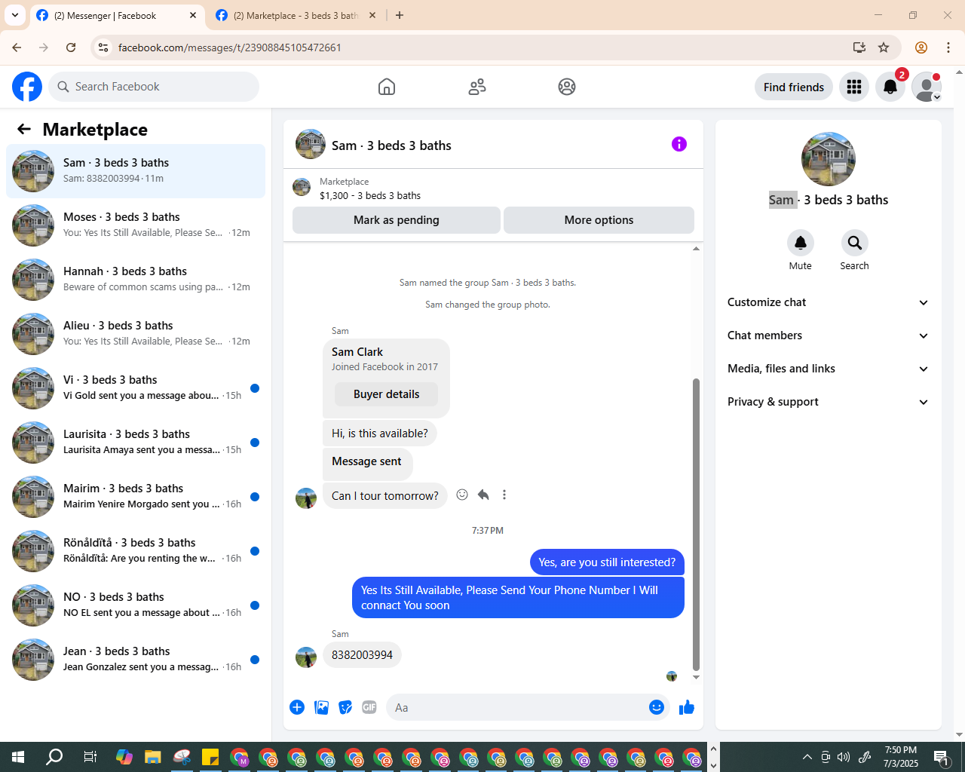Open Laurisita · 3 beds 3 baths conversation

click(x=136, y=443)
